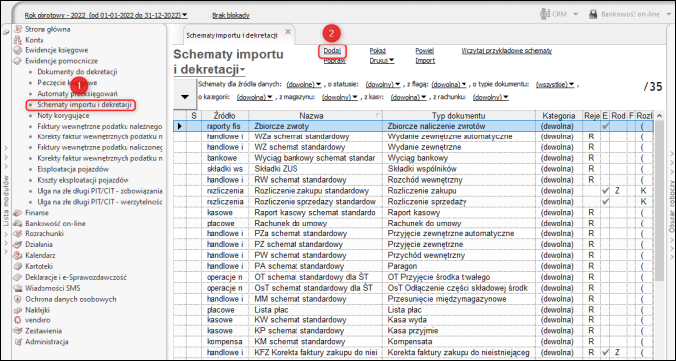Viewport: 676px width, 361px height.
Task: Click Wczytaj przykładowe schematy link
Action: [507, 51]
